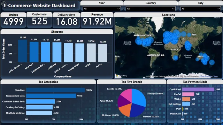
Task: Click the 18M Credit Card value label
Action: [x=217, y=89]
